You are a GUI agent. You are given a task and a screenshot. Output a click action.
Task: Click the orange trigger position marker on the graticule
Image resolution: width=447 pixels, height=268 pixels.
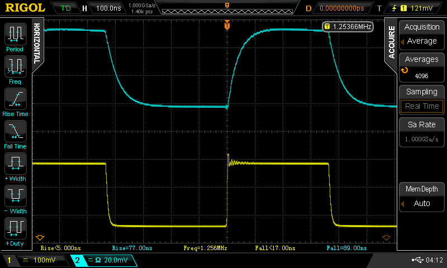[x=227, y=25]
